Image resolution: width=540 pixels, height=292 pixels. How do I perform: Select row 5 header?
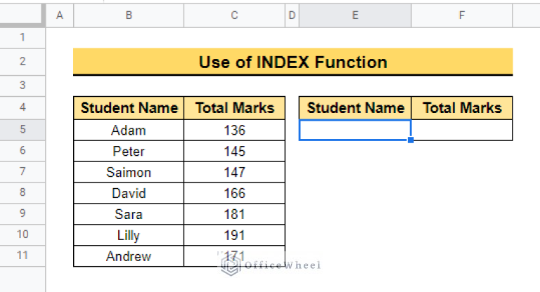coord(22,130)
